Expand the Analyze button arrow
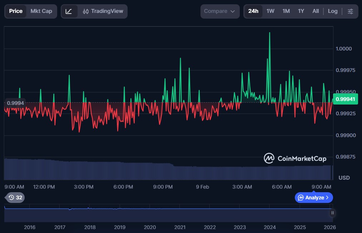 pyautogui.click(x=327, y=198)
